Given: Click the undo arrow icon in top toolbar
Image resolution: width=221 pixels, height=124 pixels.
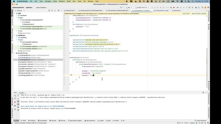Looking at the screenshot, I should click(192, 8).
